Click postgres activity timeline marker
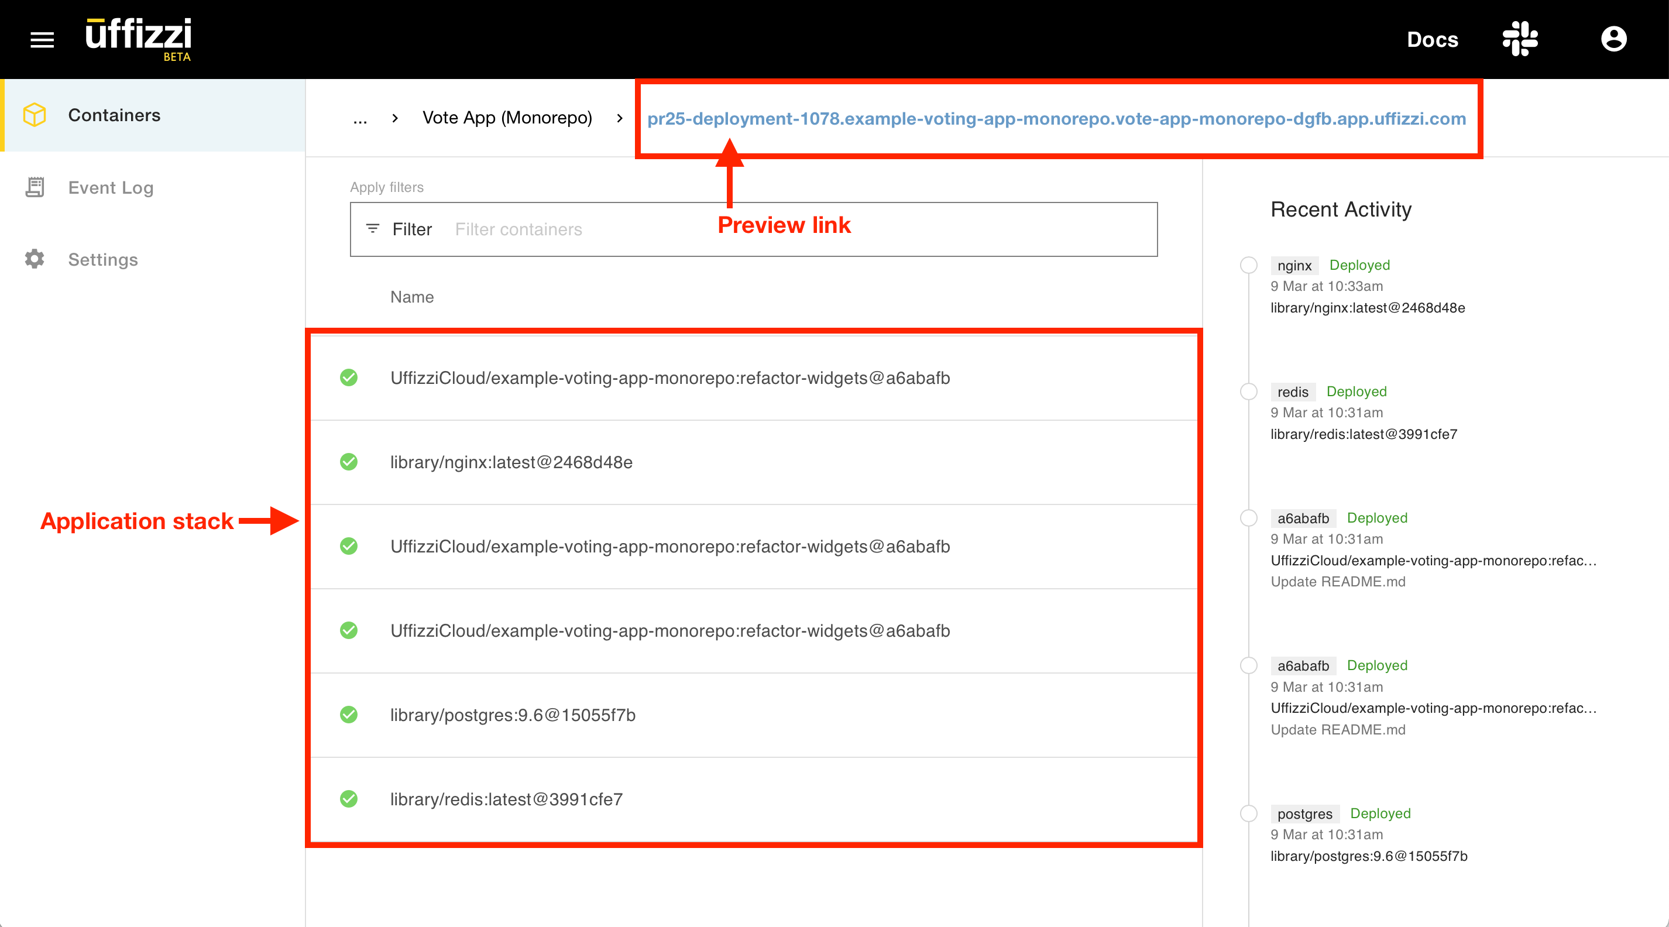1669x927 pixels. tap(1248, 813)
